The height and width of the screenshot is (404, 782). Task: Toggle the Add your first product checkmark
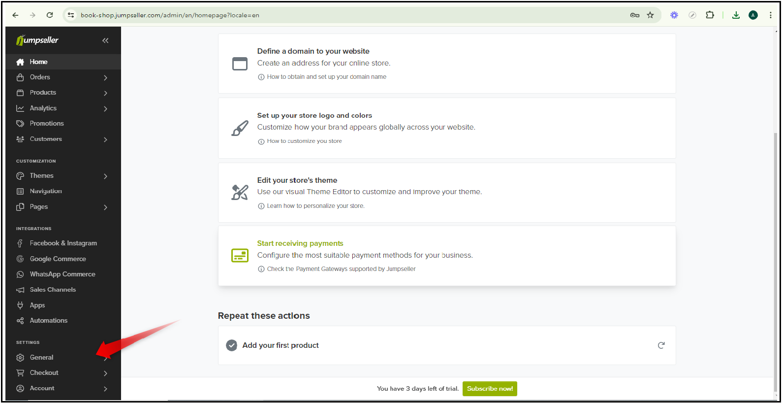(231, 345)
